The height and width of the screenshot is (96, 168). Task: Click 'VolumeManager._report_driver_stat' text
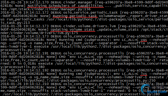[x=133, y=16]
